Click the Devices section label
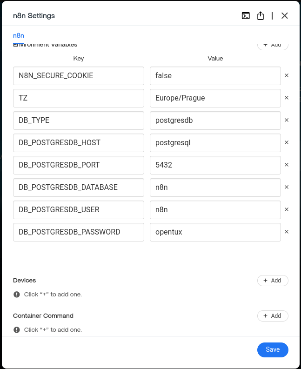 click(25, 281)
